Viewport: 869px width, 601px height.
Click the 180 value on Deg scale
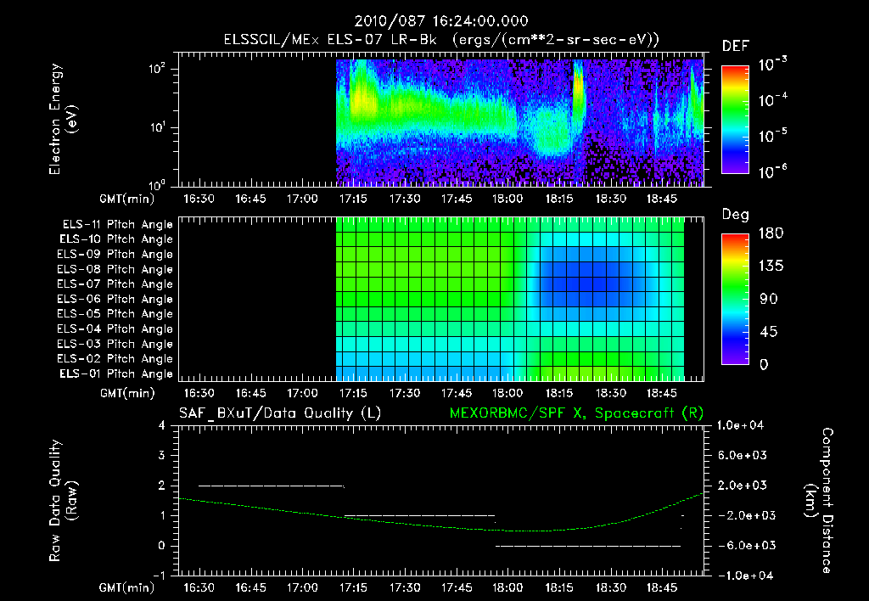click(x=771, y=233)
